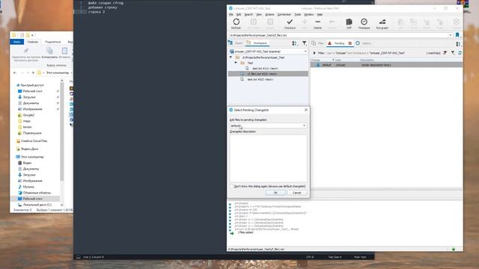
Task: Sort by the User column header
Action: coord(338,60)
